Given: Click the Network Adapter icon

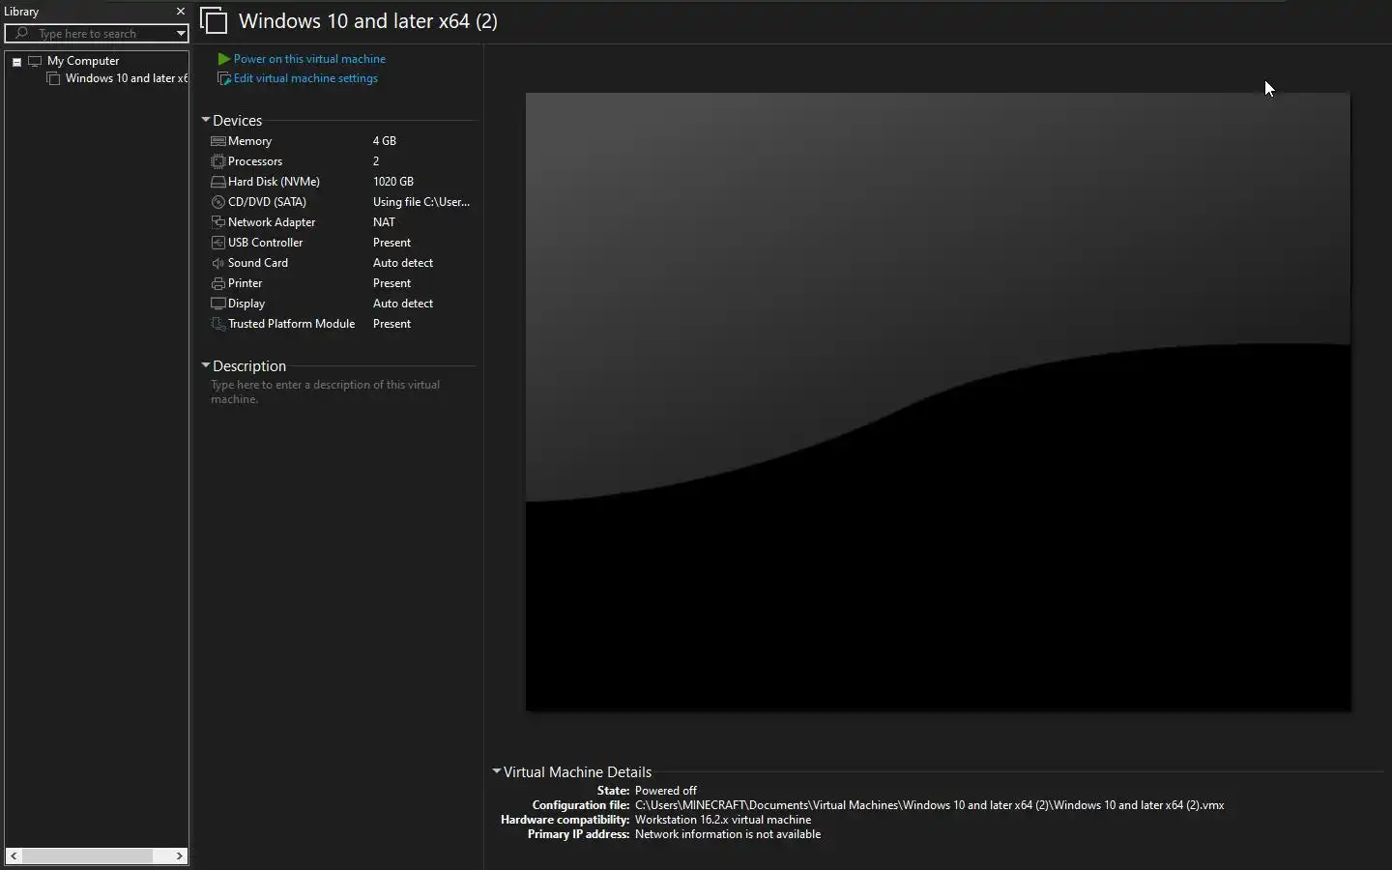Looking at the screenshot, I should tap(218, 222).
